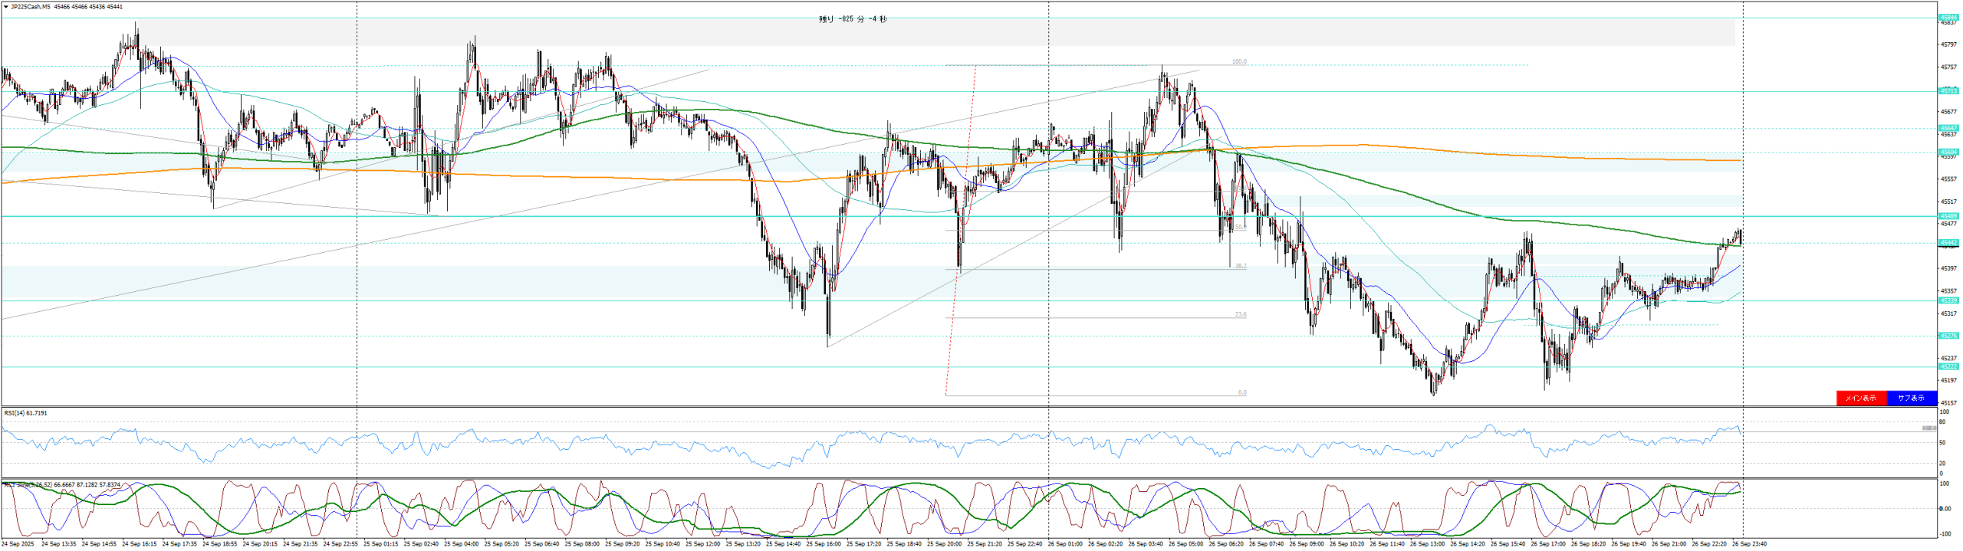Select the 45844 price level tag
The image size is (1963, 551).
click(x=1948, y=17)
